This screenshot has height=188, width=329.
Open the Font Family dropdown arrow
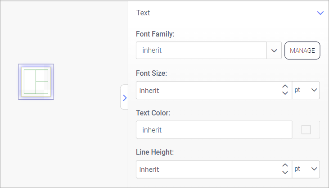pyautogui.click(x=274, y=50)
